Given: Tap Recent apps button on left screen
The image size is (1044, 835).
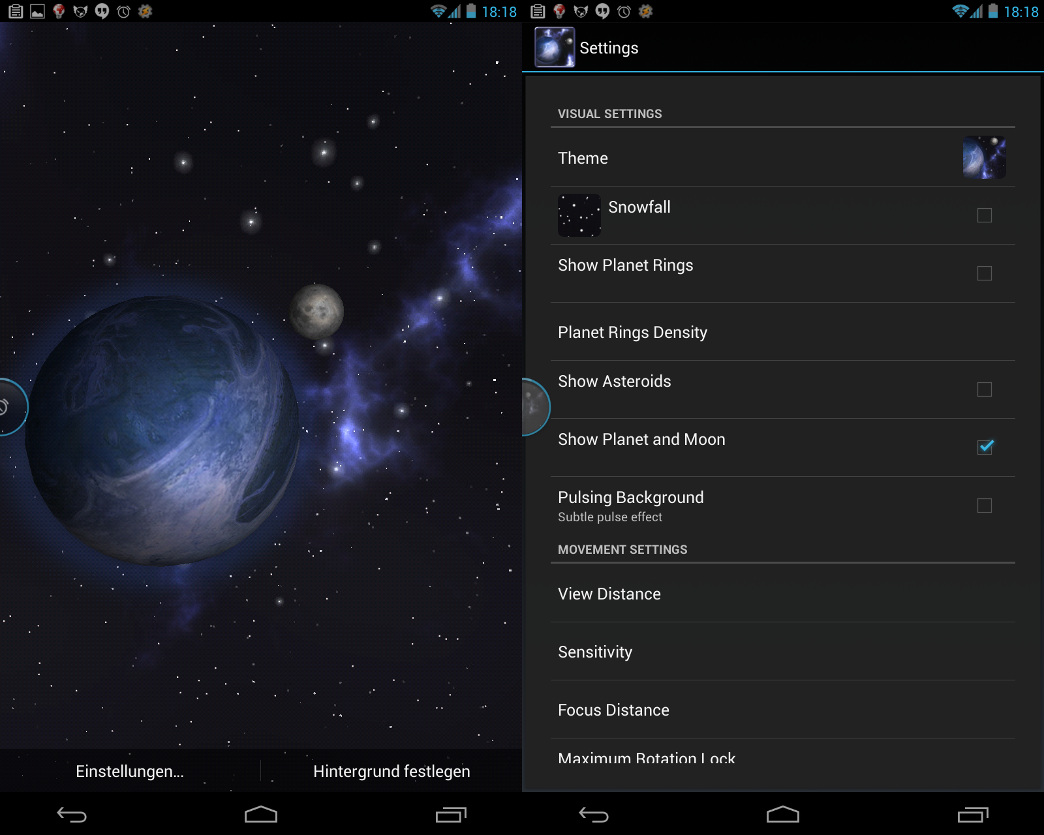Looking at the screenshot, I should (x=451, y=814).
